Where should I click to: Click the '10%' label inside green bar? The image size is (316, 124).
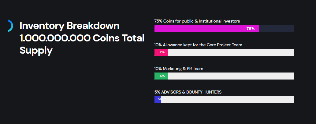pos(162,76)
